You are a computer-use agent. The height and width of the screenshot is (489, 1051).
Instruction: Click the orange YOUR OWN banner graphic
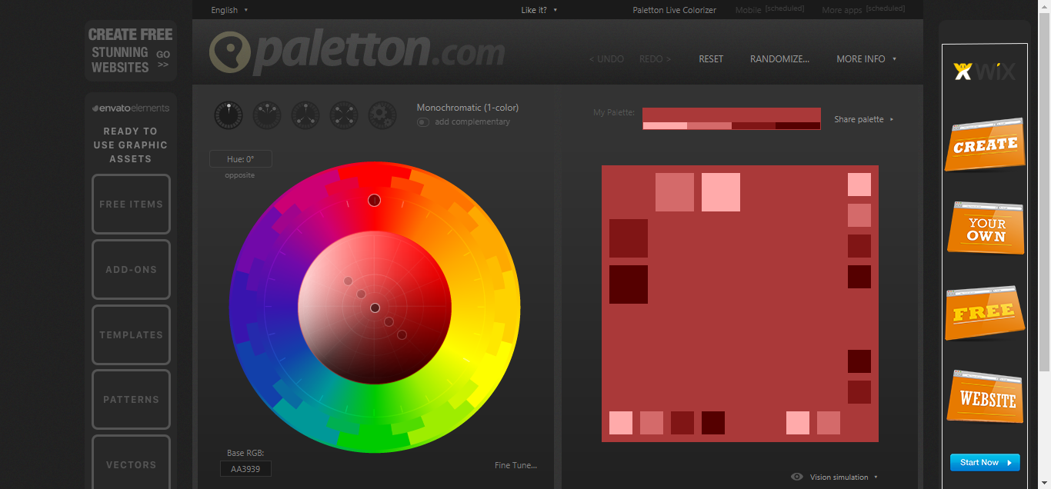click(x=986, y=228)
